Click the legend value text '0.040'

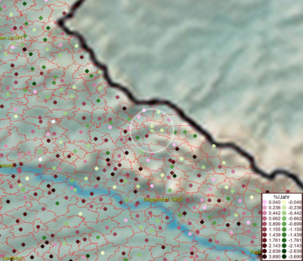(274, 202)
